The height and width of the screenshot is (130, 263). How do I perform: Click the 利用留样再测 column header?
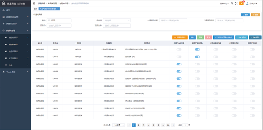click(234, 43)
